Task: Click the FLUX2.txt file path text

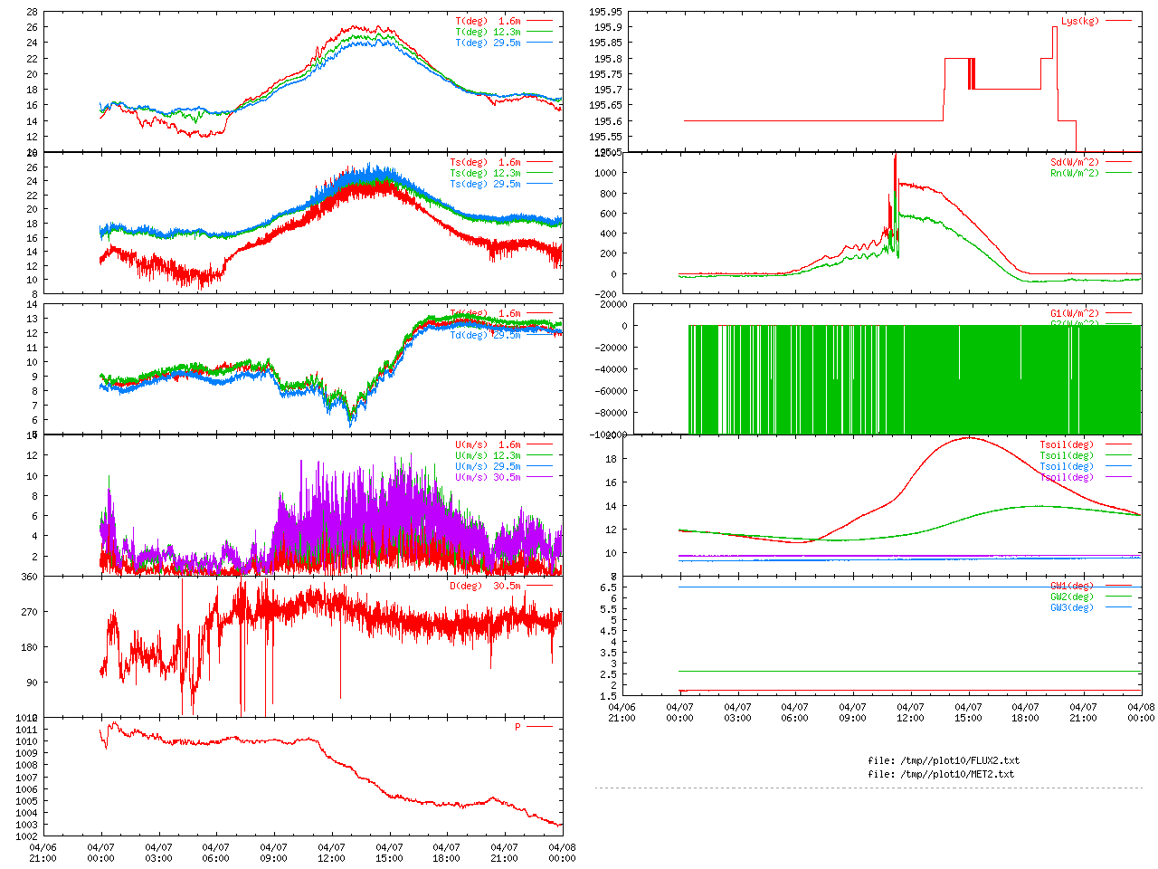Action: pos(943,760)
